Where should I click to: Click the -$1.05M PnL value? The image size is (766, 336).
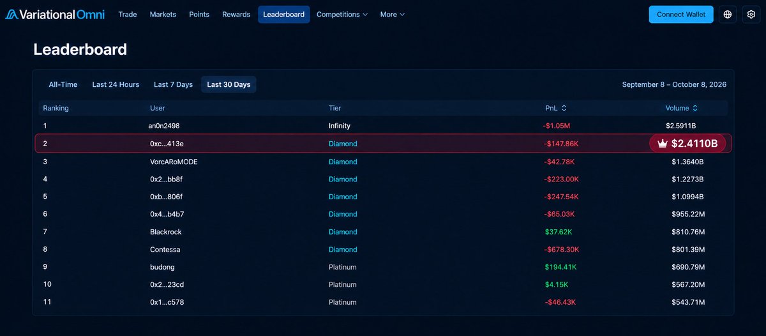tap(557, 126)
